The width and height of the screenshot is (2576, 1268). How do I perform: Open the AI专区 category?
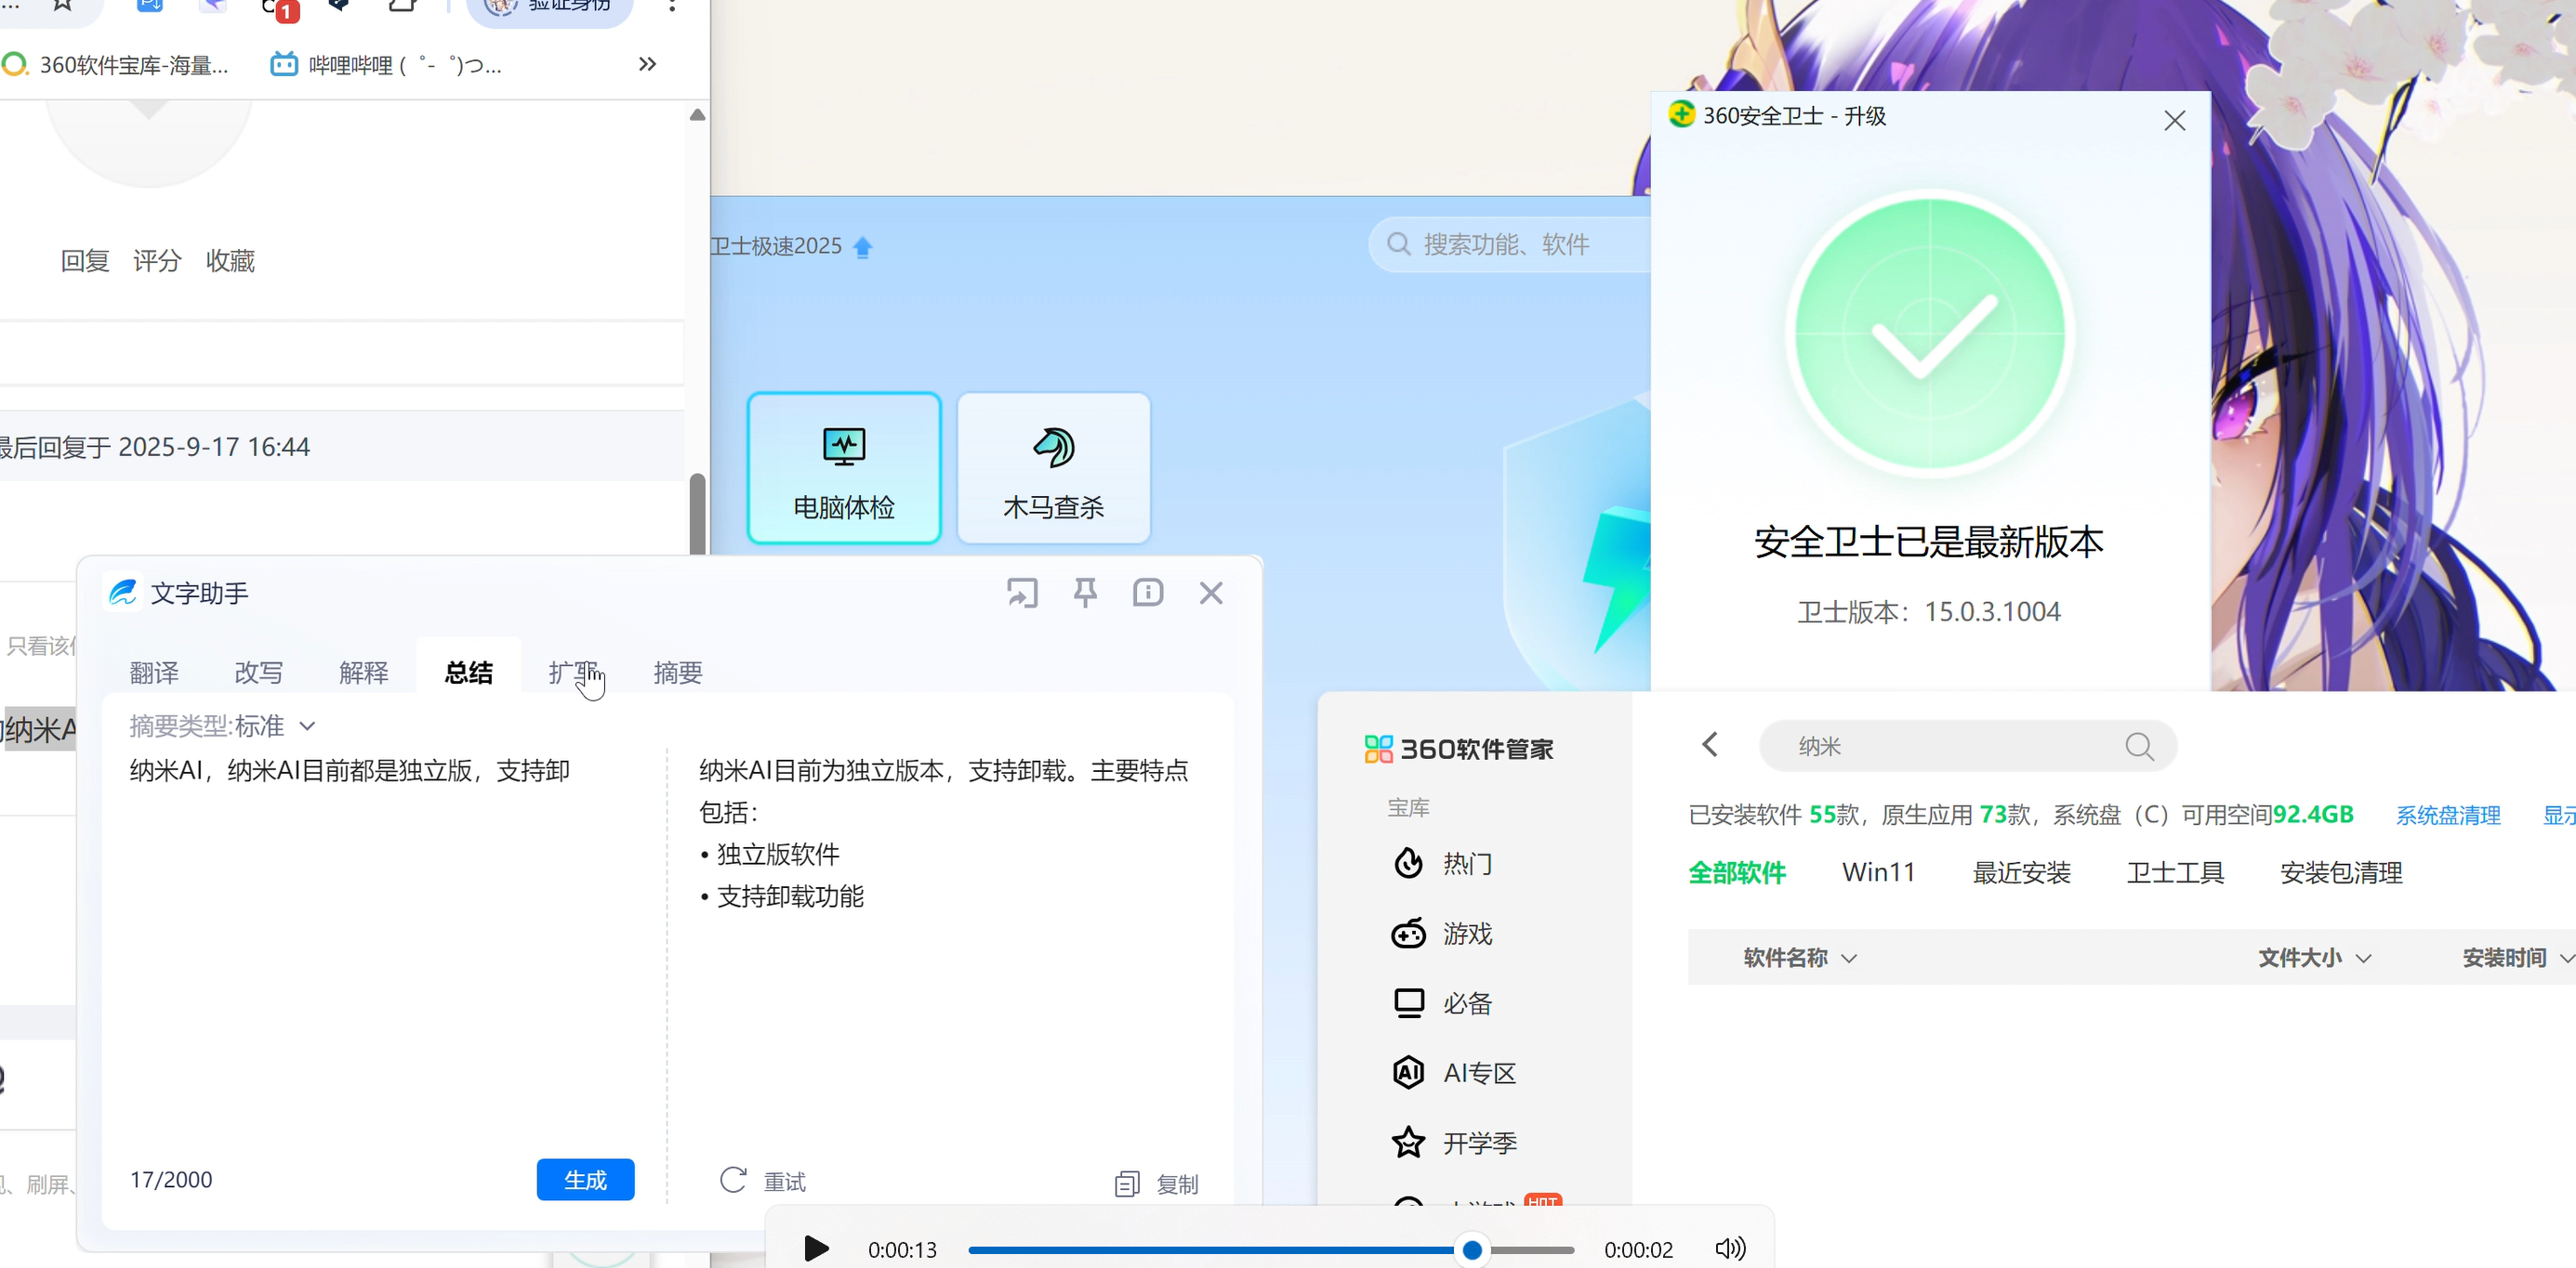click(1455, 1073)
